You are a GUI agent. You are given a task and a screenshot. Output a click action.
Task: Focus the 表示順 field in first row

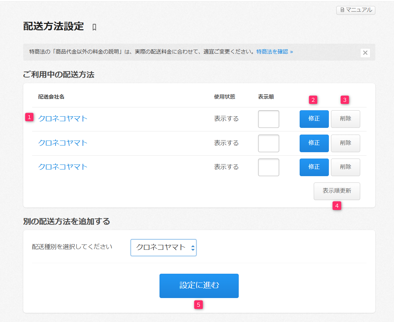[x=268, y=119]
